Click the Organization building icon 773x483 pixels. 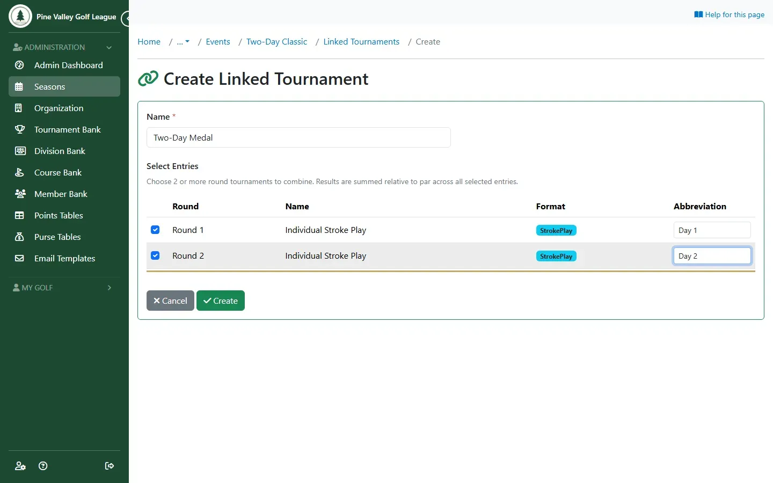tap(19, 108)
